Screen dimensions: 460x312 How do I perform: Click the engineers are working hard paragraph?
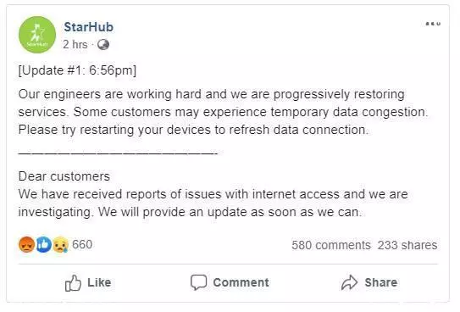pyautogui.click(x=223, y=112)
